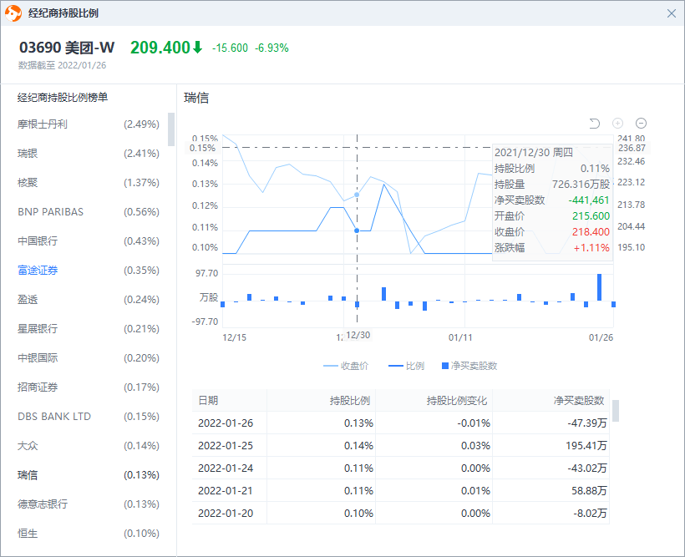Viewport: 685px width, 557px height.
Task: Toggle the 净买卖股数 legend series
Action: pyautogui.click(x=469, y=366)
